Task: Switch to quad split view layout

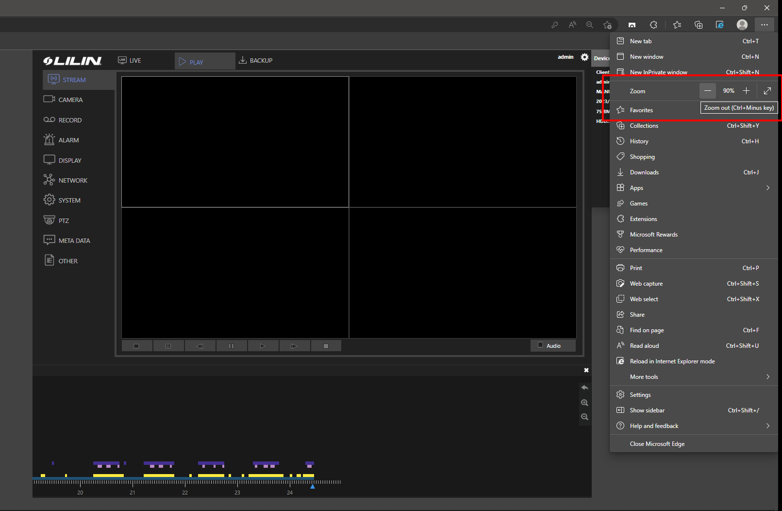Action: click(168, 346)
